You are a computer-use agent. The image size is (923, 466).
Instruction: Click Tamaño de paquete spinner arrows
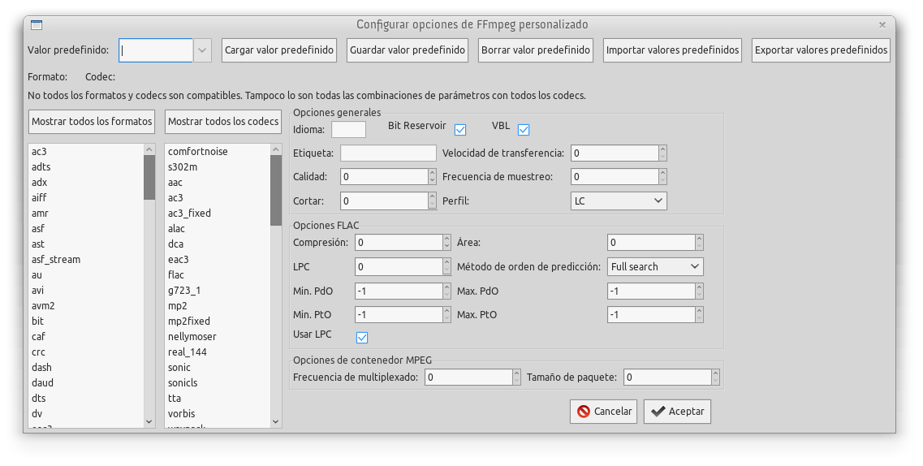point(716,378)
